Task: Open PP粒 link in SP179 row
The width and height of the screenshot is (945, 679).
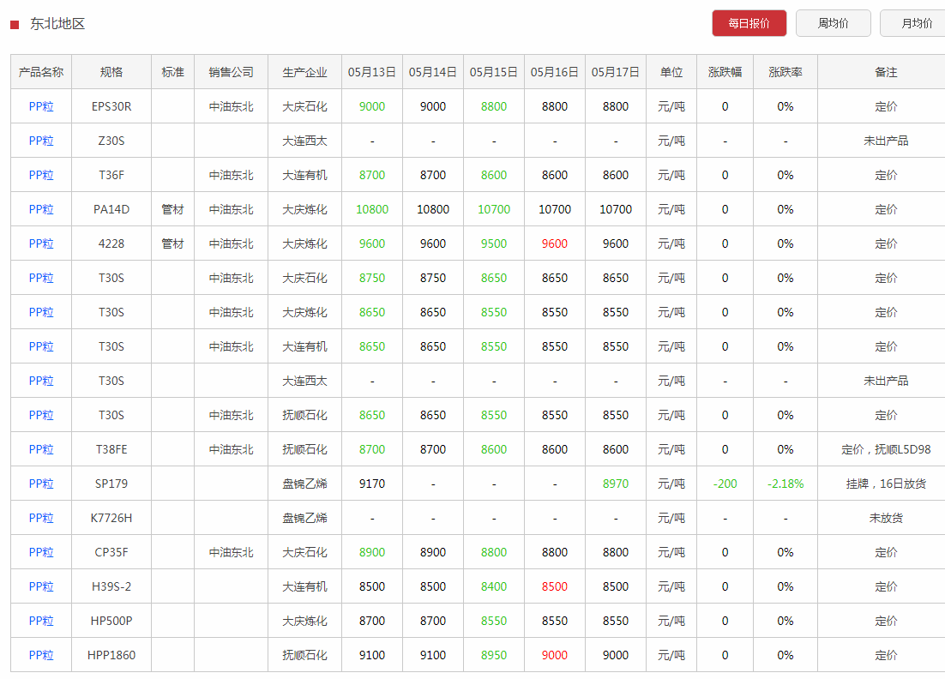Action: click(41, 484)
